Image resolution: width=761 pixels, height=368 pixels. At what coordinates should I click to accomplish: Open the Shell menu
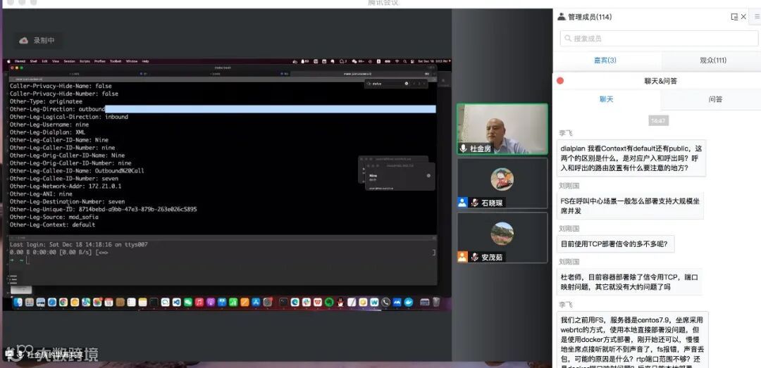point(34,62)
